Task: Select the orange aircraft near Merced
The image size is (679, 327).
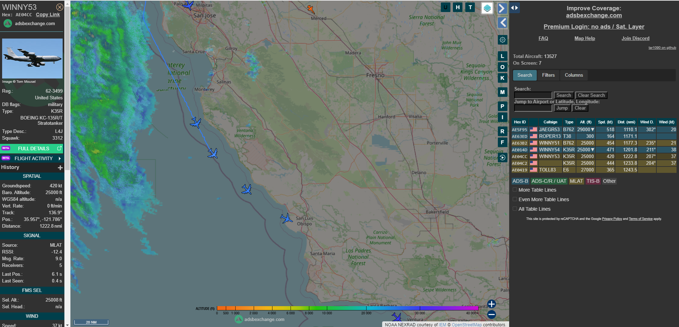Action: 311,9
